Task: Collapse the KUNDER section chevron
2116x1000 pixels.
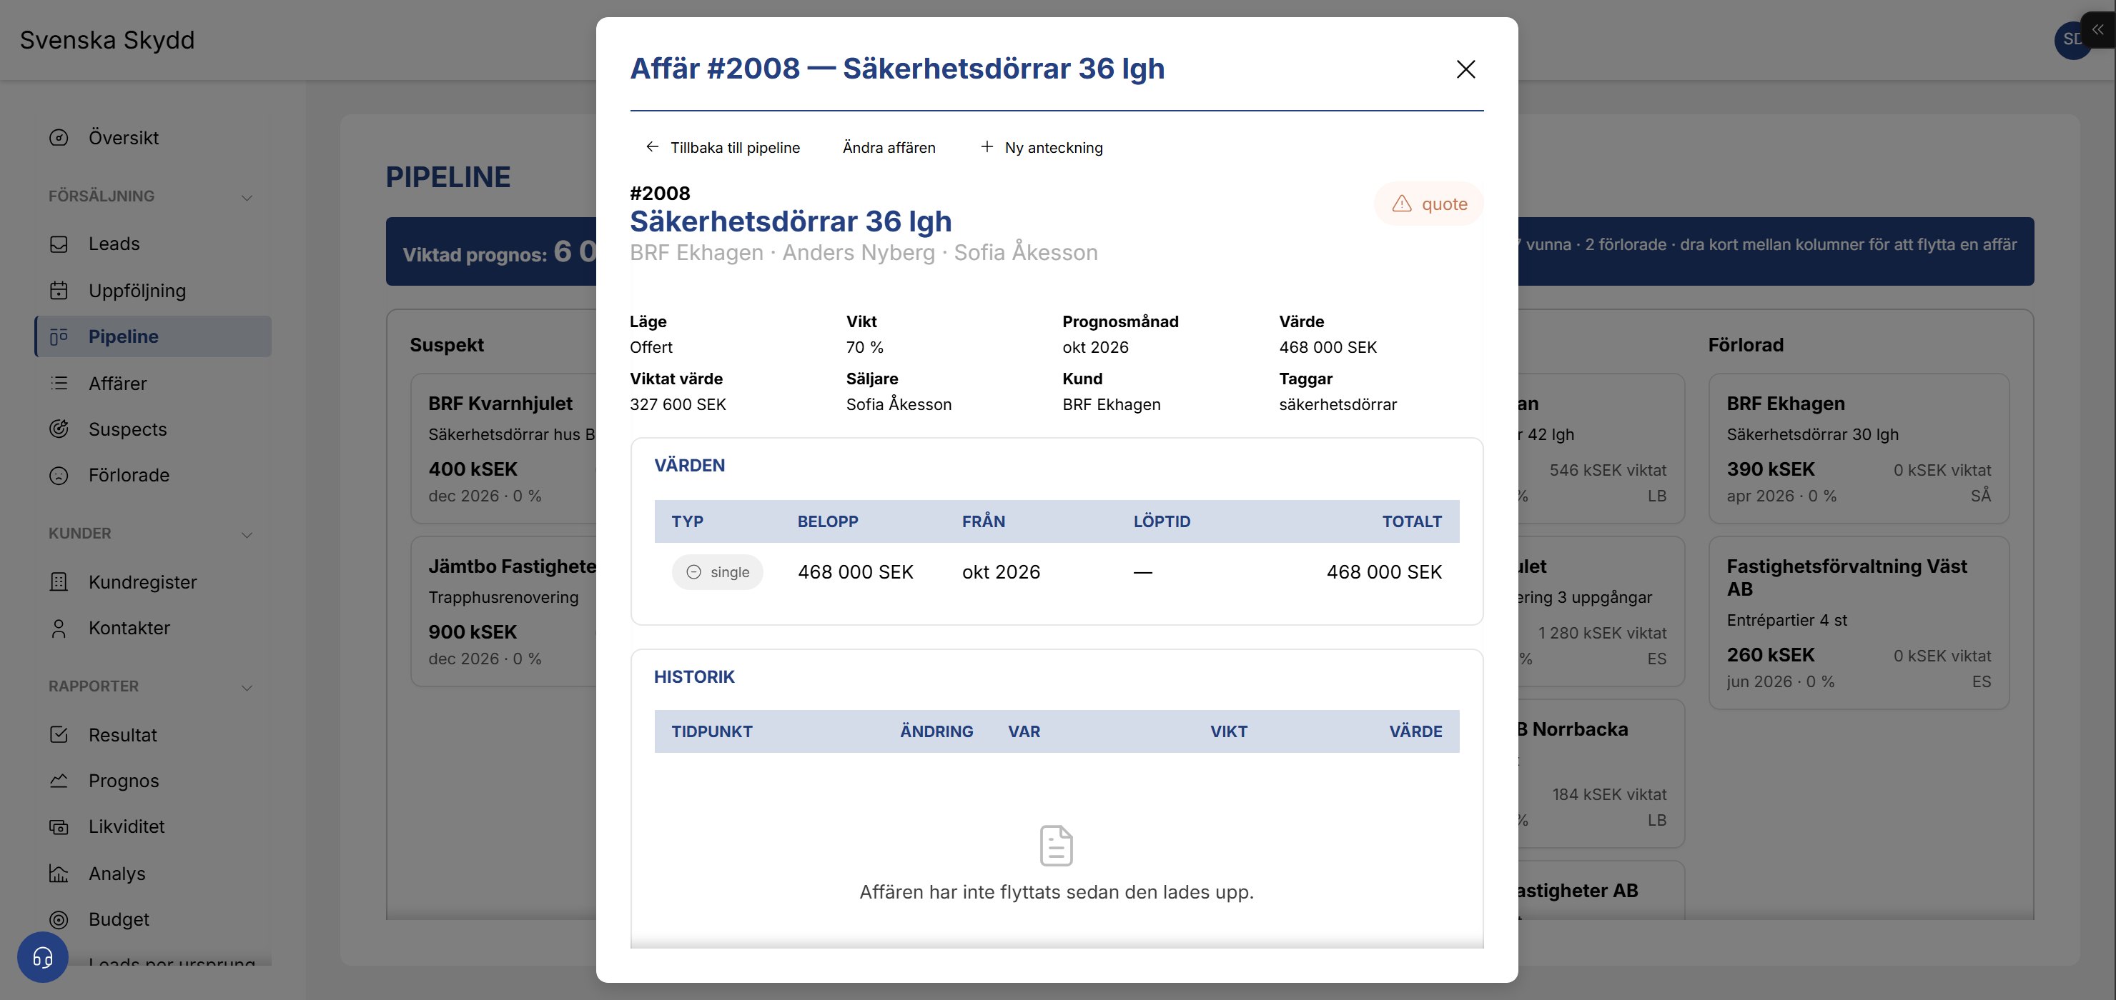Action: point(247,534)
